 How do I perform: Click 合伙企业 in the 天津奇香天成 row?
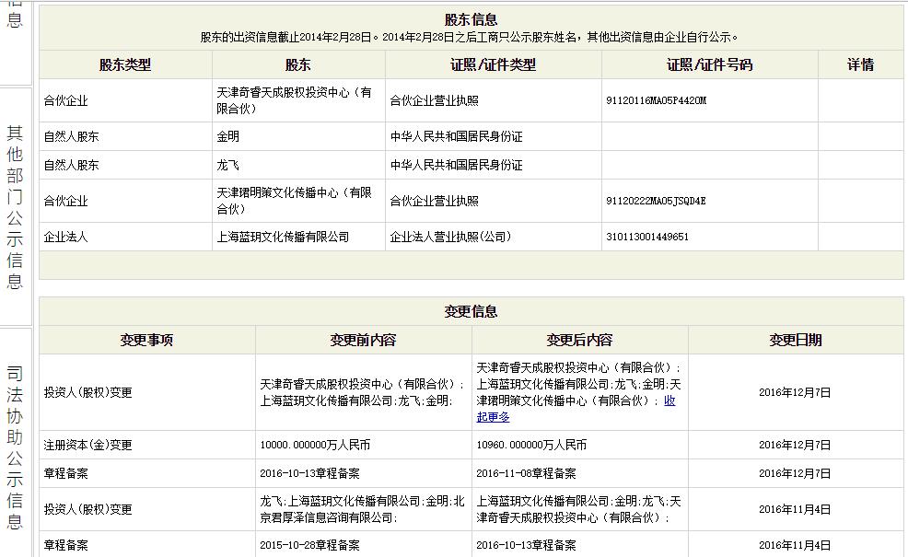[66, 100]
